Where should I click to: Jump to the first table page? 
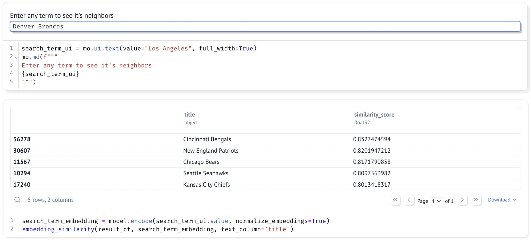coord(395,200)
